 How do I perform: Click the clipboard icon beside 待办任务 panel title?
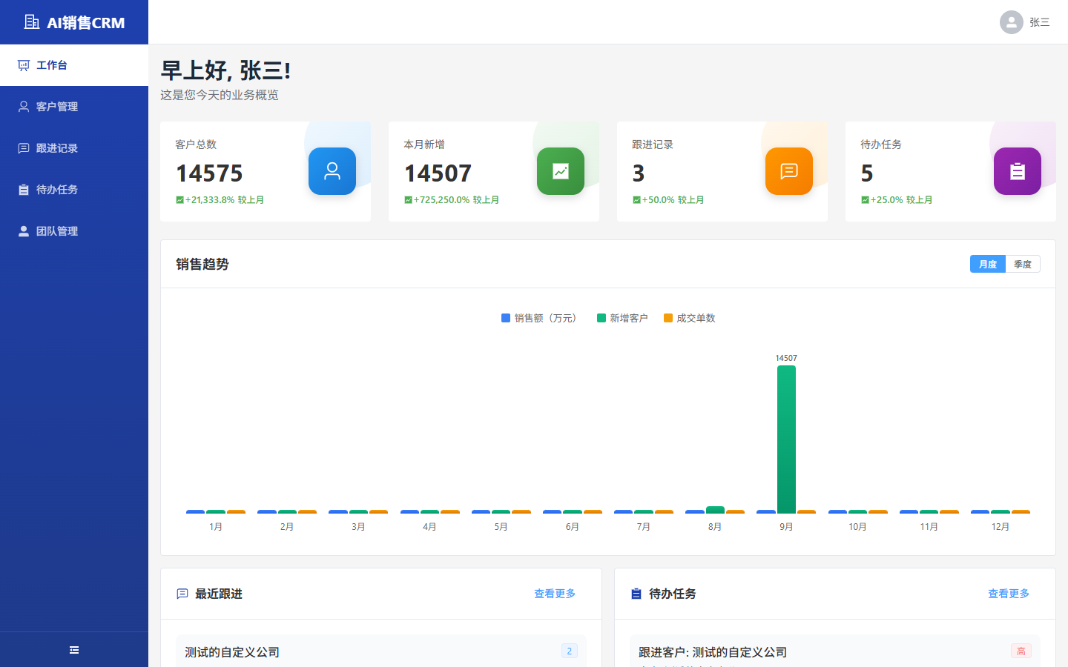pos(636,594)
